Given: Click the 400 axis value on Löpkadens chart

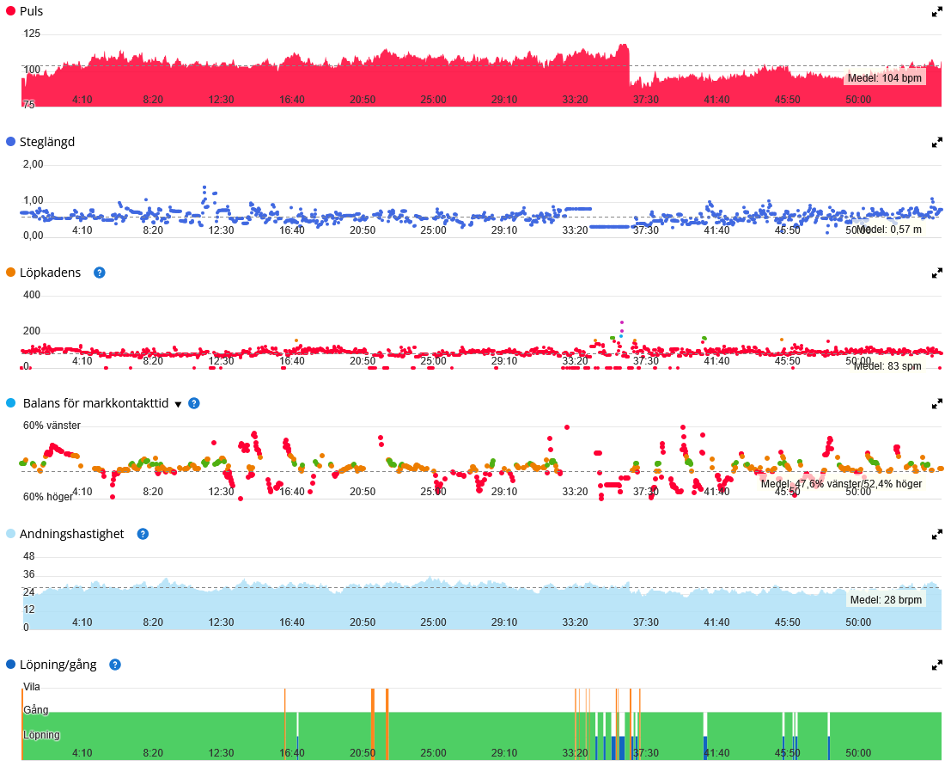Looking at the screenshot, I should 32,295.
